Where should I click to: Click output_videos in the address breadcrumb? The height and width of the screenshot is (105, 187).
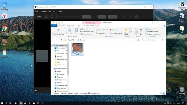point(81,40)
